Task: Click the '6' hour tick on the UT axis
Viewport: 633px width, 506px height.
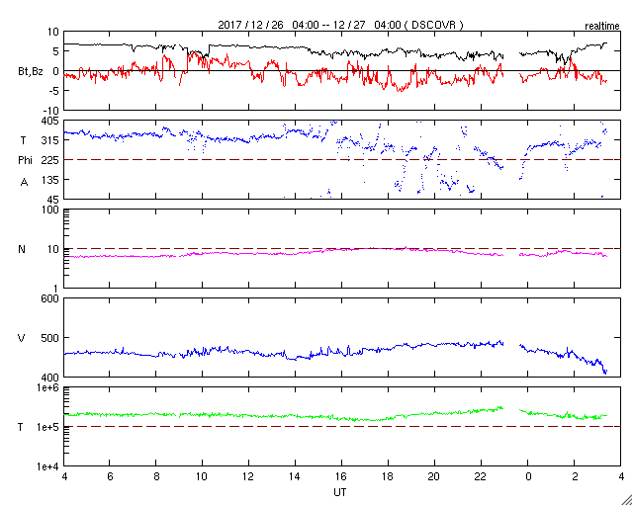Action: point(110,476)
